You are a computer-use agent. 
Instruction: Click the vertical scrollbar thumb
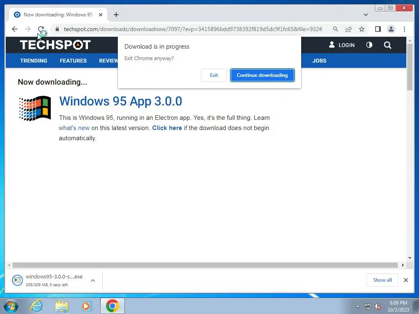click(410, 67)
